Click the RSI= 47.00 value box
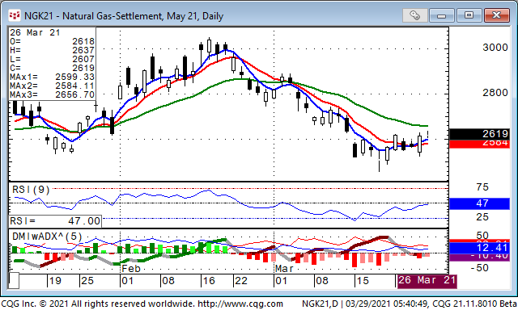Viewport: 518px width, 310px height. tap(55, 221)
